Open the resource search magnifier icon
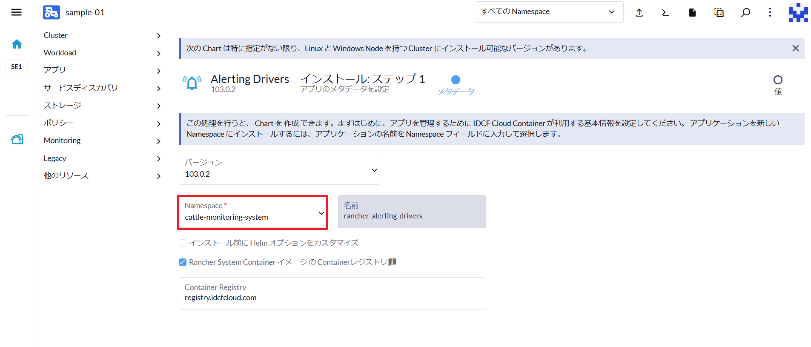The width and height of the screenshot is (811, 347). [x=745, y=13]
